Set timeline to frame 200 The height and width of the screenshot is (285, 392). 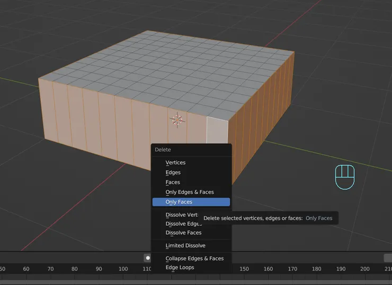[364, 269]
